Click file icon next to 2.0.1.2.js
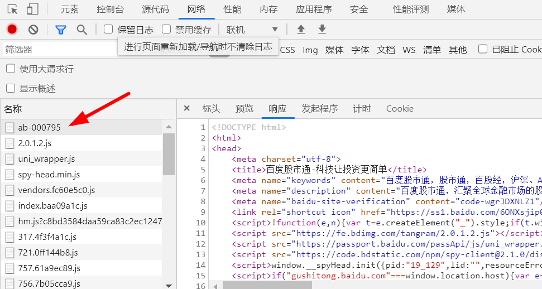 coord(9,143)
